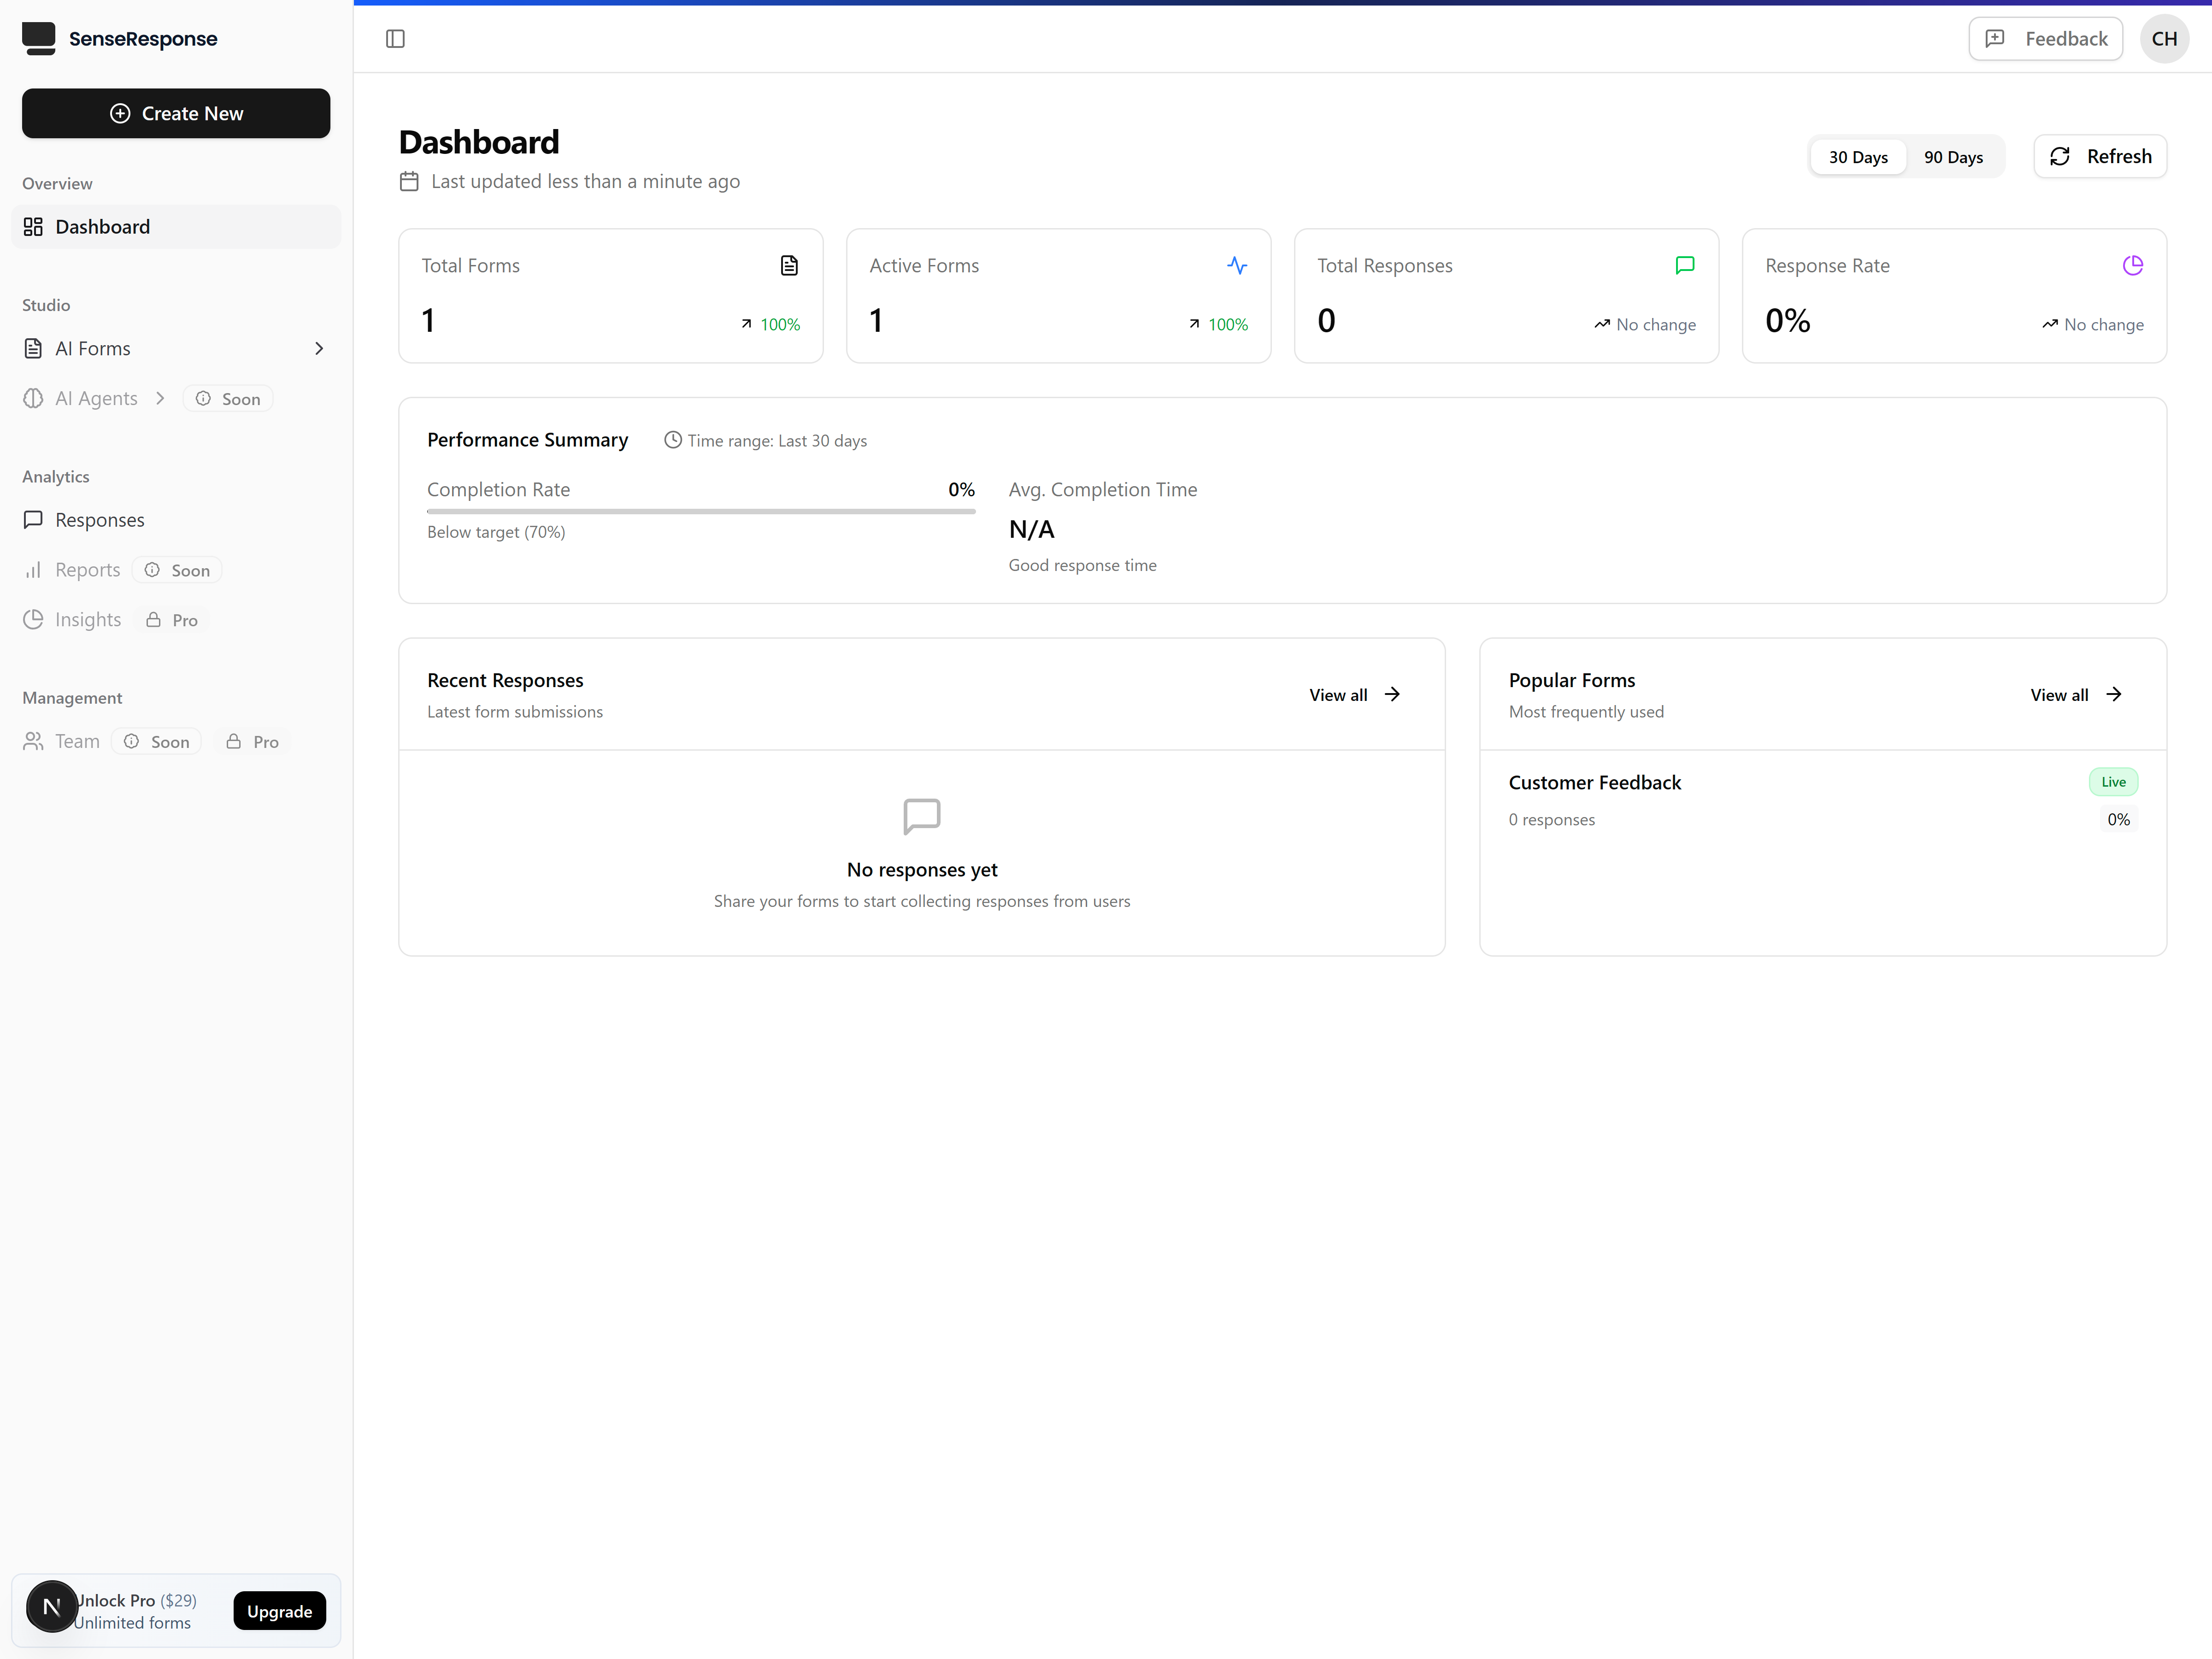Click the empty responses chat bubble icon
This screenshot has height=1659, width=2212.
(x=921, y=816)
